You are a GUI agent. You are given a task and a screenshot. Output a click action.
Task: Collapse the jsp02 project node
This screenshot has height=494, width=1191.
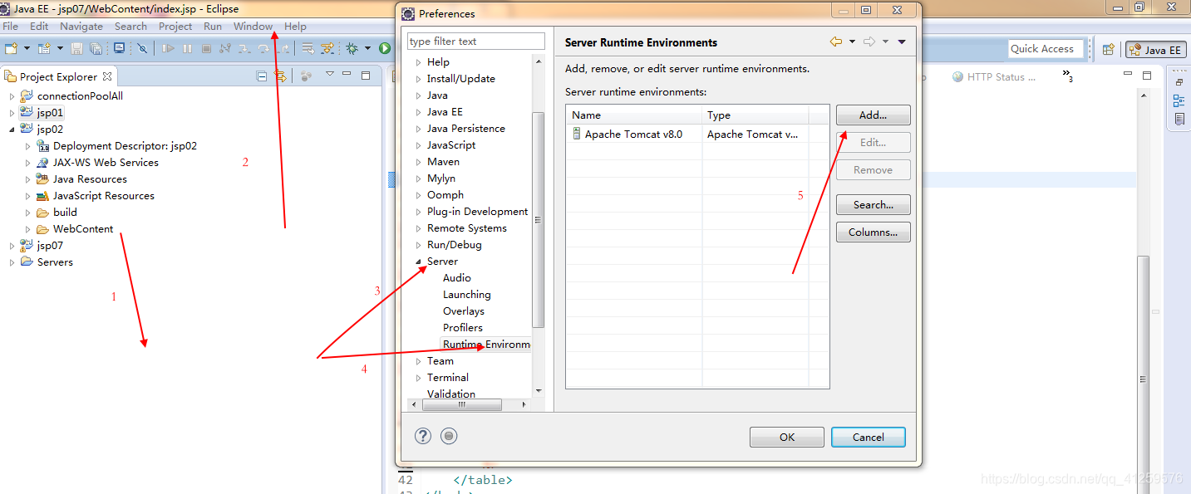[x=12, y=129]
